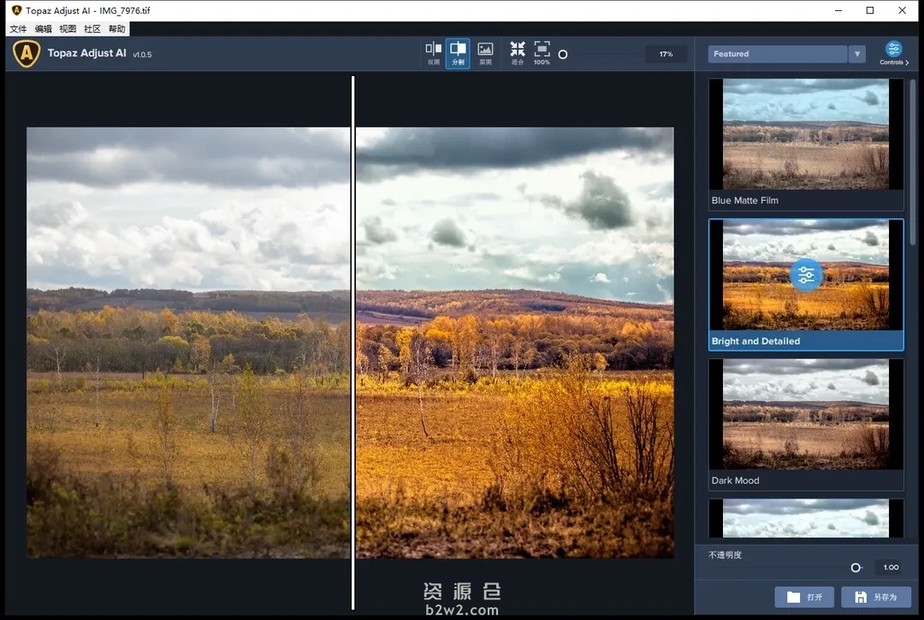Open the Controls panel icon
This screenshot has width=924, height=620.
tap(894, 53)
